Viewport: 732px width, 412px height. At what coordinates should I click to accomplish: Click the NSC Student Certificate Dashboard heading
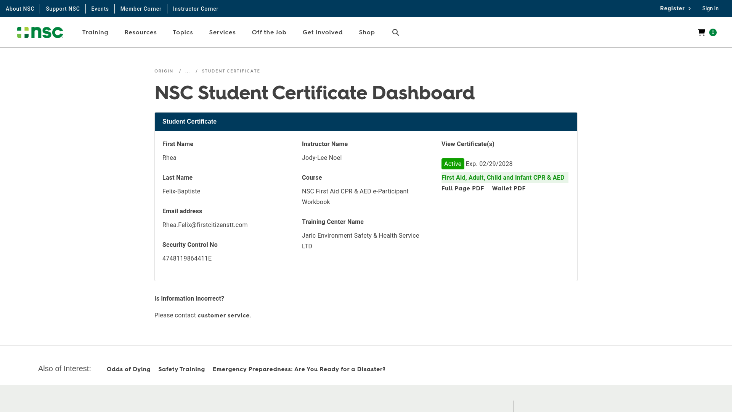point(315,93)
